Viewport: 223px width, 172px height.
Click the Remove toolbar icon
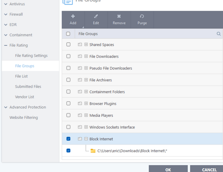point(119,16)
